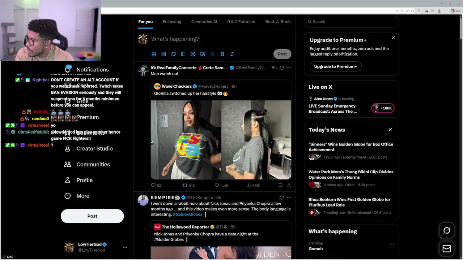Open the Generative AI tab

click(204, 22)
